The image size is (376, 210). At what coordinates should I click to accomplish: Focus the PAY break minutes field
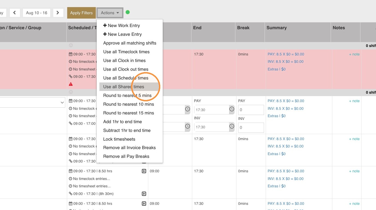[251, 110]
